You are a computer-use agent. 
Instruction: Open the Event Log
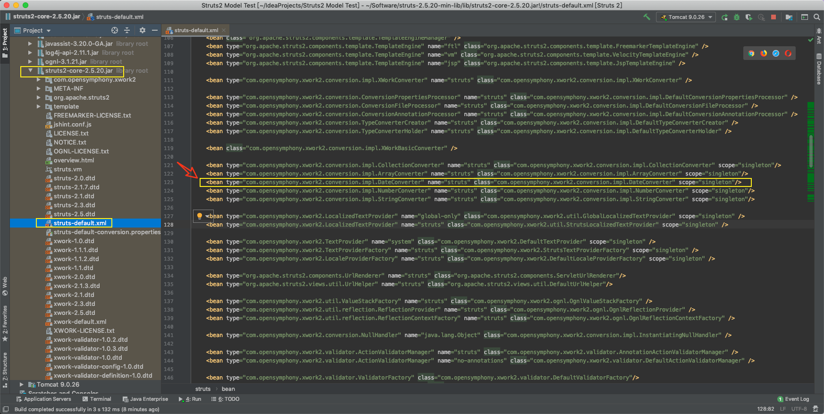pyautogui.click(x=793, y=399)
